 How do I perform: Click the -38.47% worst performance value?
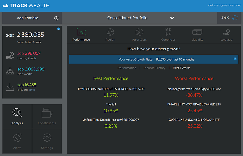(x=194, y=95)
